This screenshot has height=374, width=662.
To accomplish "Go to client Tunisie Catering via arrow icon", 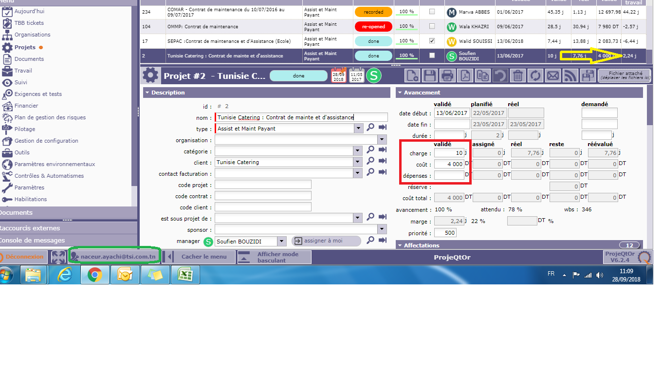I will tap(383, 162).
